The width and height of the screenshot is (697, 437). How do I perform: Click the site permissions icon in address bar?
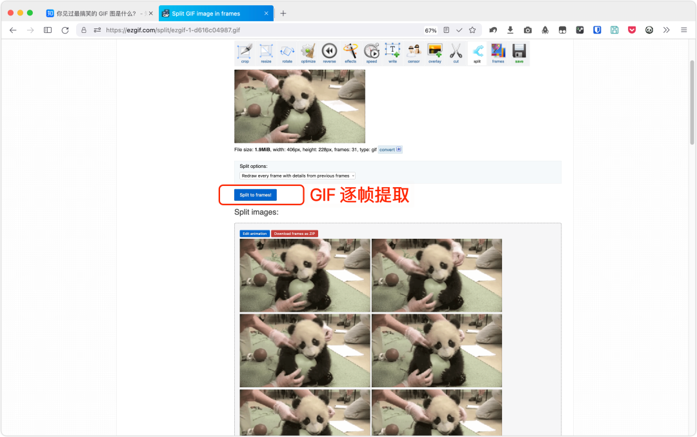pos(97,30)
